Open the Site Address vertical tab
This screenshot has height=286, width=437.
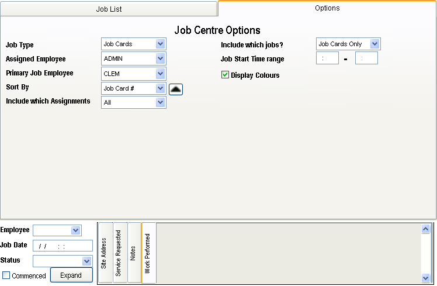click(x=105, y=253)
